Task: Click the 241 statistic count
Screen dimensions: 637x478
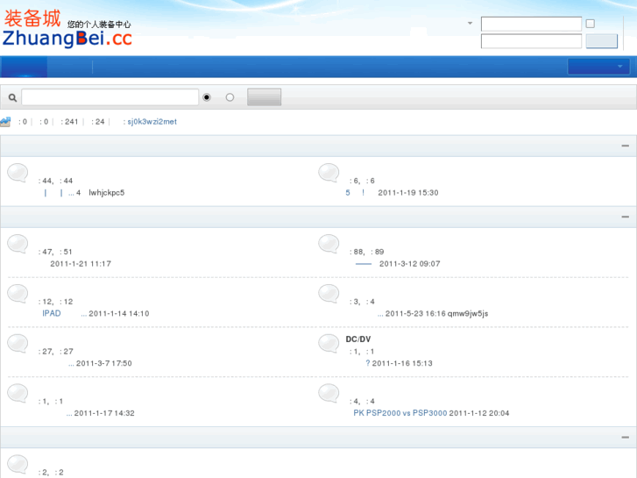Action: pos(72,122)
